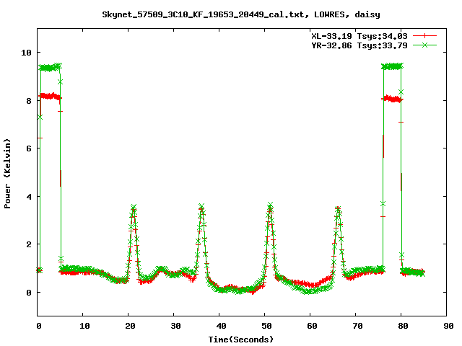This screenshot has height=346, width=462.
Task: Click the x-axis tick label 30
Action: pos(175,326)
